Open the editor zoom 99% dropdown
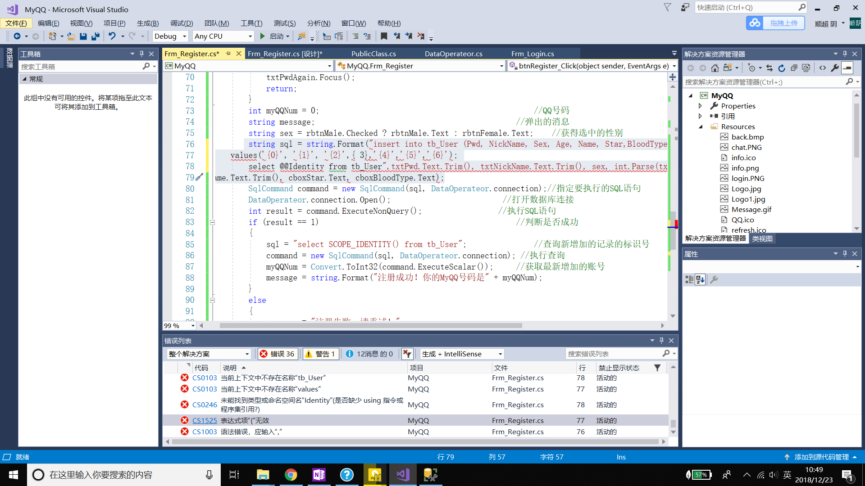 193,326
